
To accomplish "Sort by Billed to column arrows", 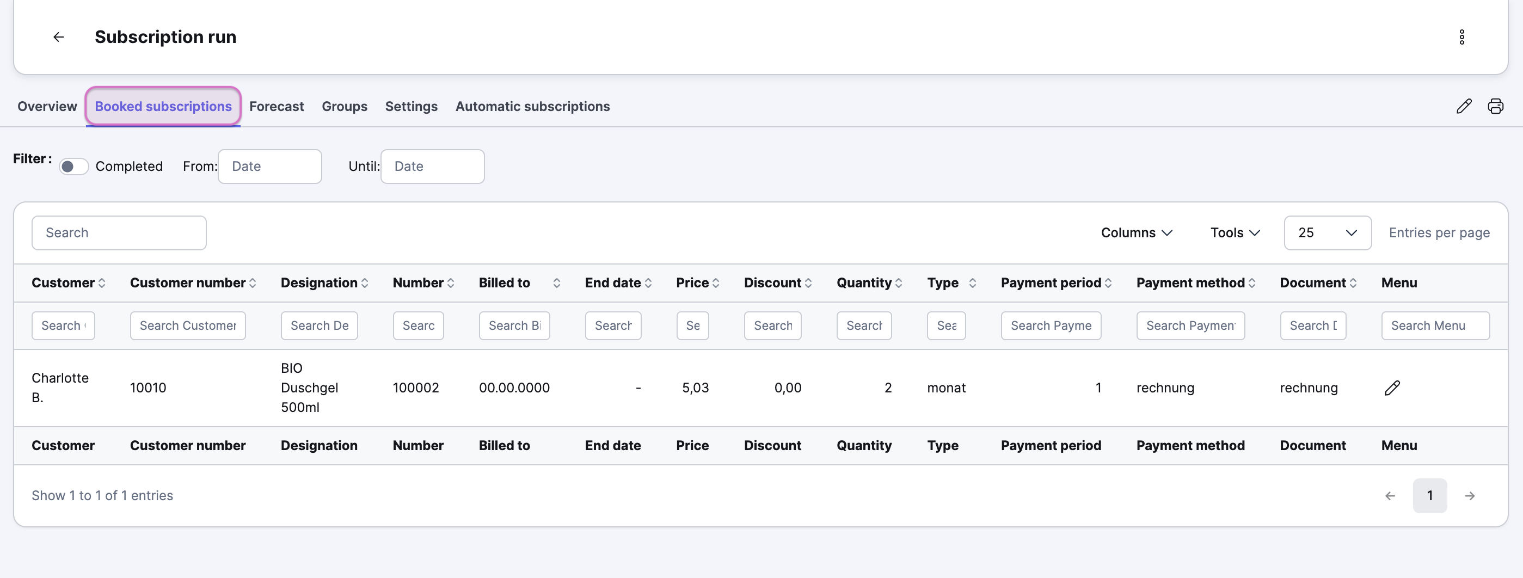I will (x=556, y=283).
